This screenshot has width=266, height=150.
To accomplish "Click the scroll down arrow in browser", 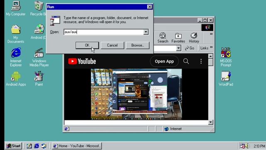I will pos(211,122).
